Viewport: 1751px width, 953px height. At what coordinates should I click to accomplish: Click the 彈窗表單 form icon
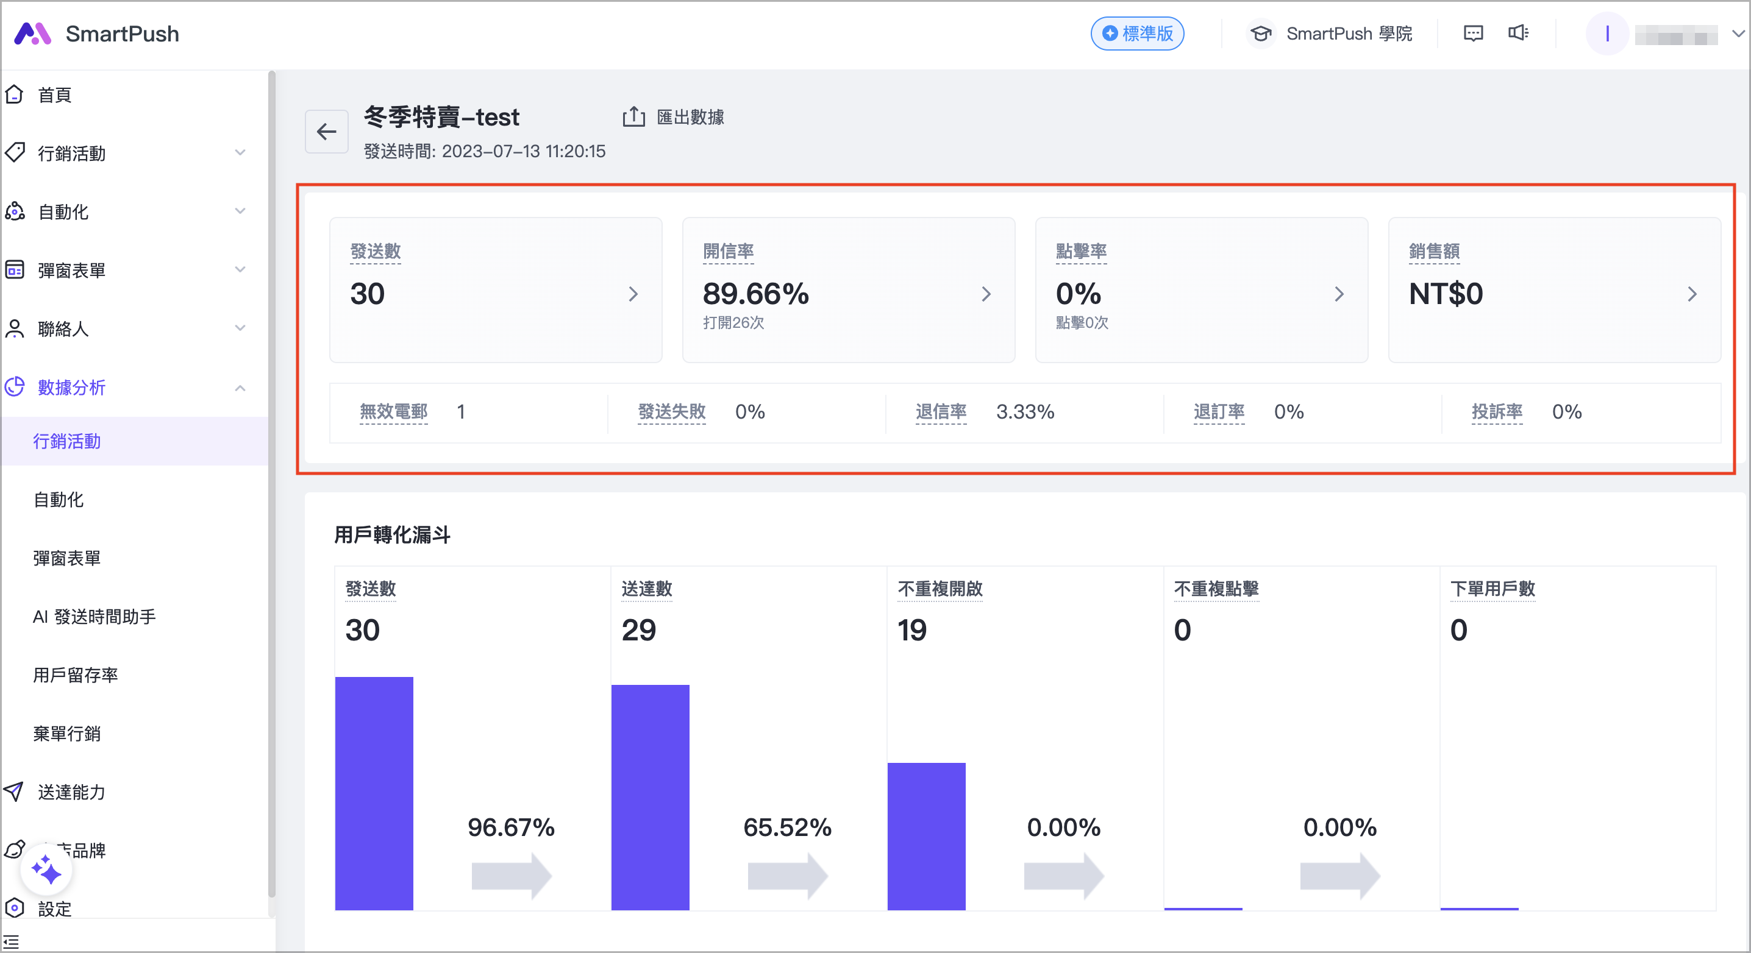pyautogui.click(x=14, y=270)
